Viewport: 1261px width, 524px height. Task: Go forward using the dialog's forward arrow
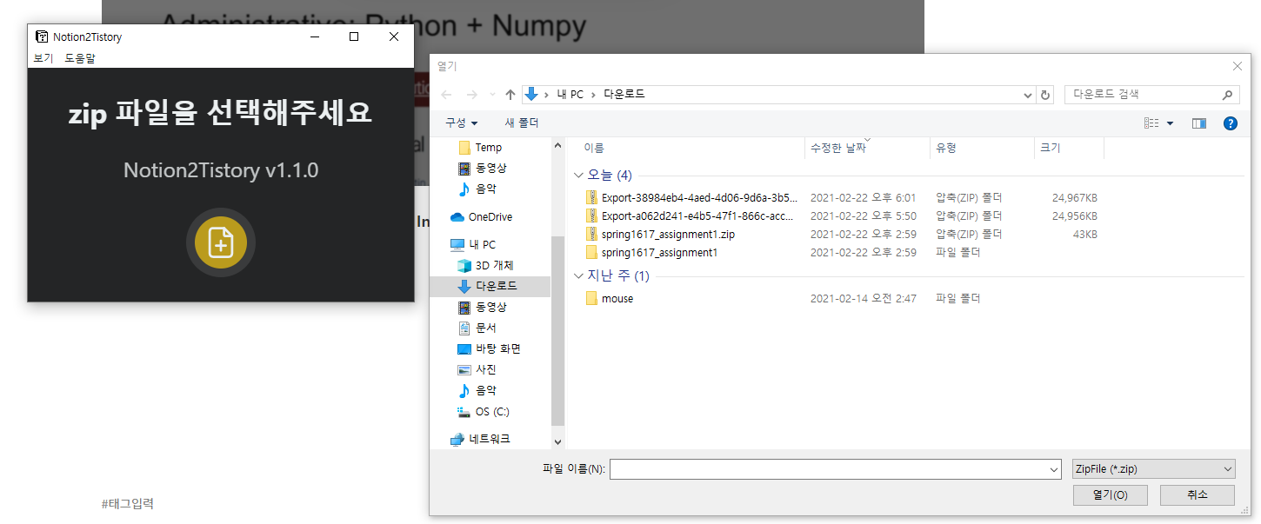[471, 94]
